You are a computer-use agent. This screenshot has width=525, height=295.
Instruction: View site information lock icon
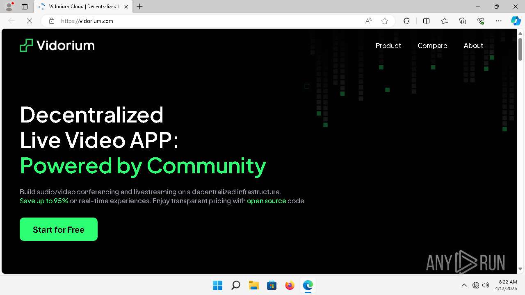click(52, 21)
